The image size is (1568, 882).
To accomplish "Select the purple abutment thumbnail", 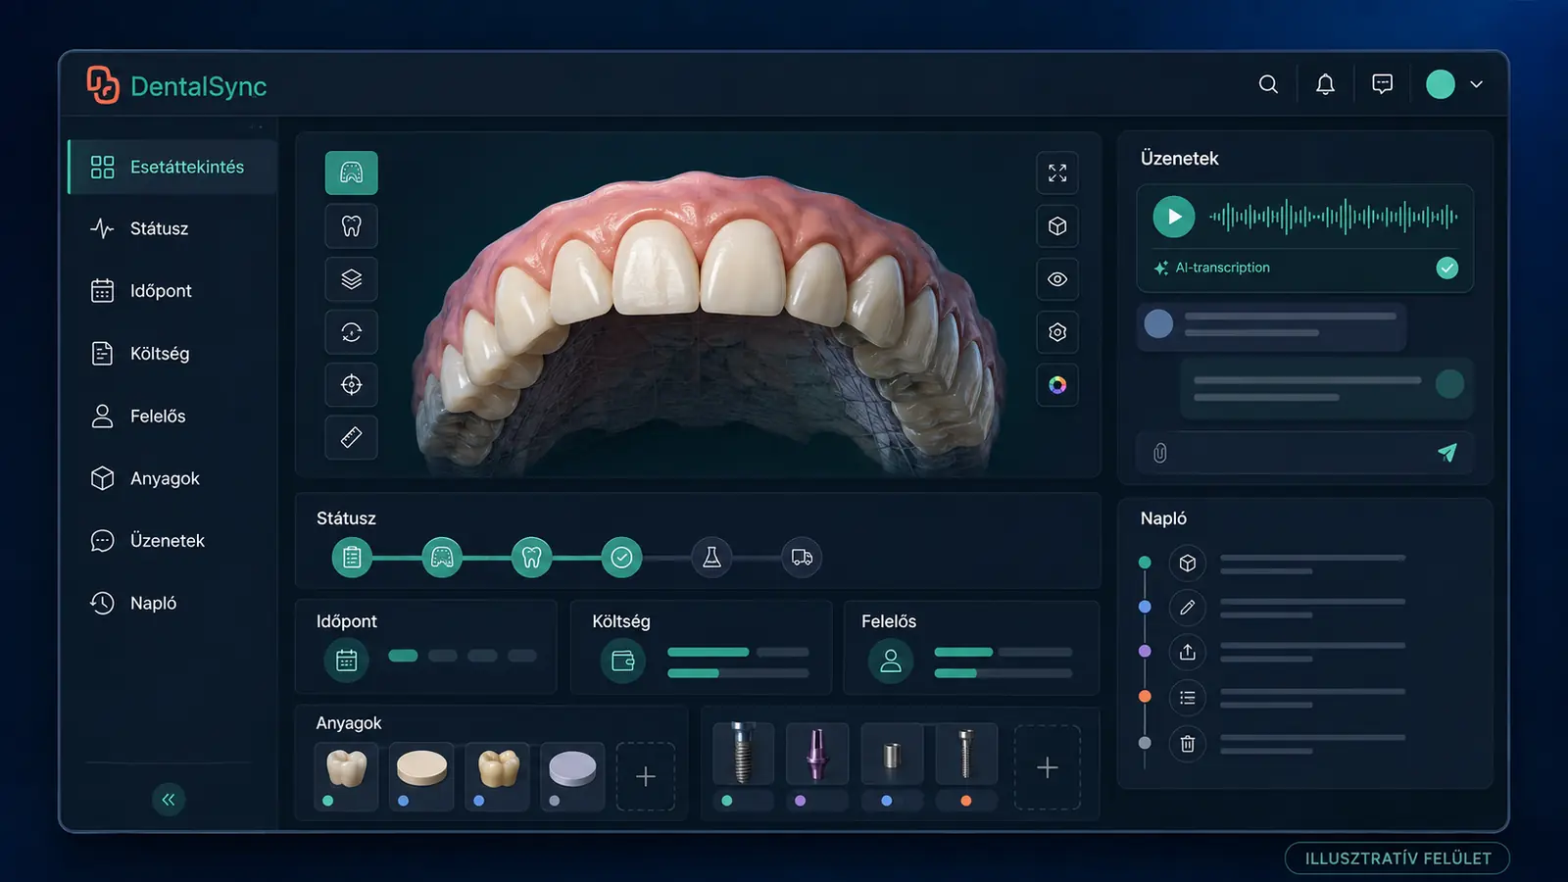I will click(816, 753).
